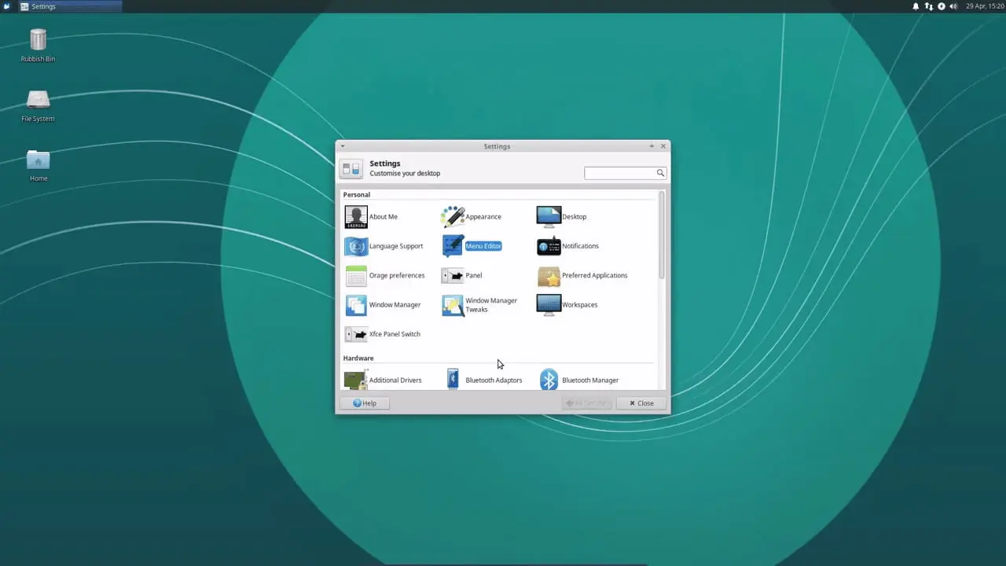Open Appearance settings
This screenshot has height=566, width=1006.
(x=472, y=217)
